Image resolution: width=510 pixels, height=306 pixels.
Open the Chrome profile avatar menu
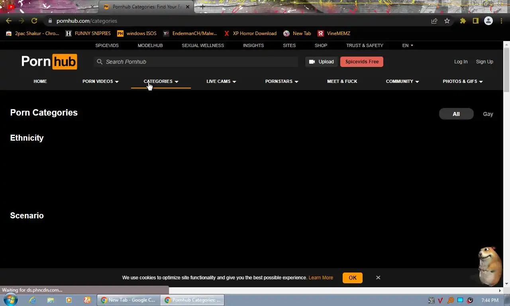click(x=488, y=21)
